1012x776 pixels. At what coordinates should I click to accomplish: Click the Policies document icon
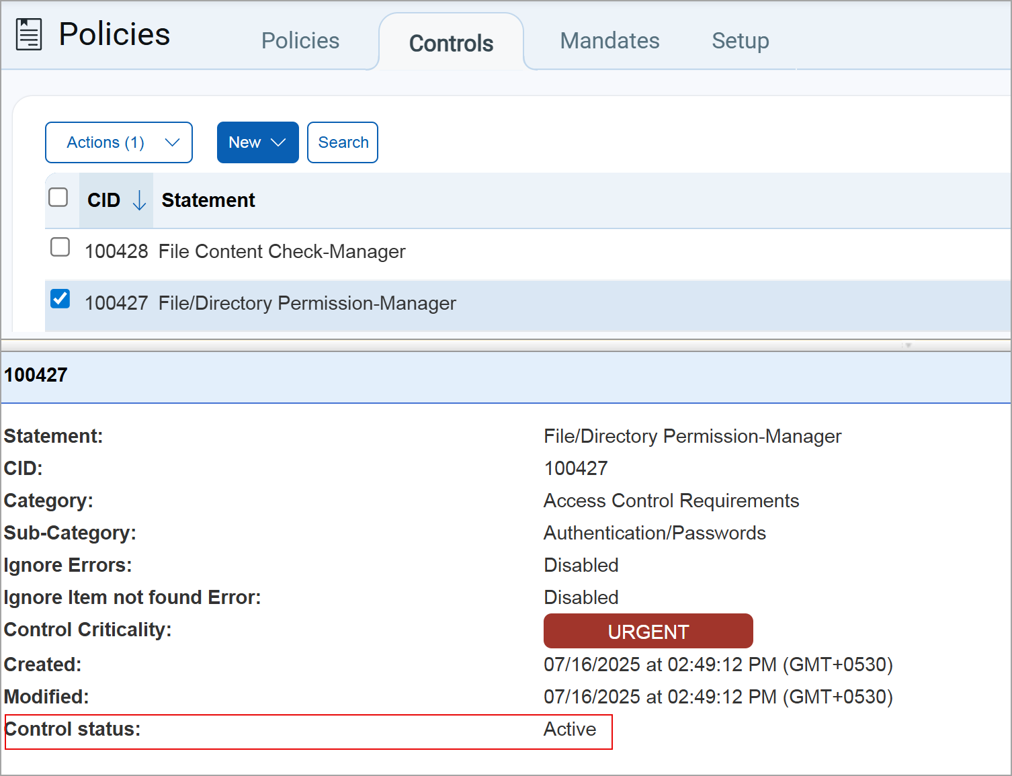coord(29,34)
